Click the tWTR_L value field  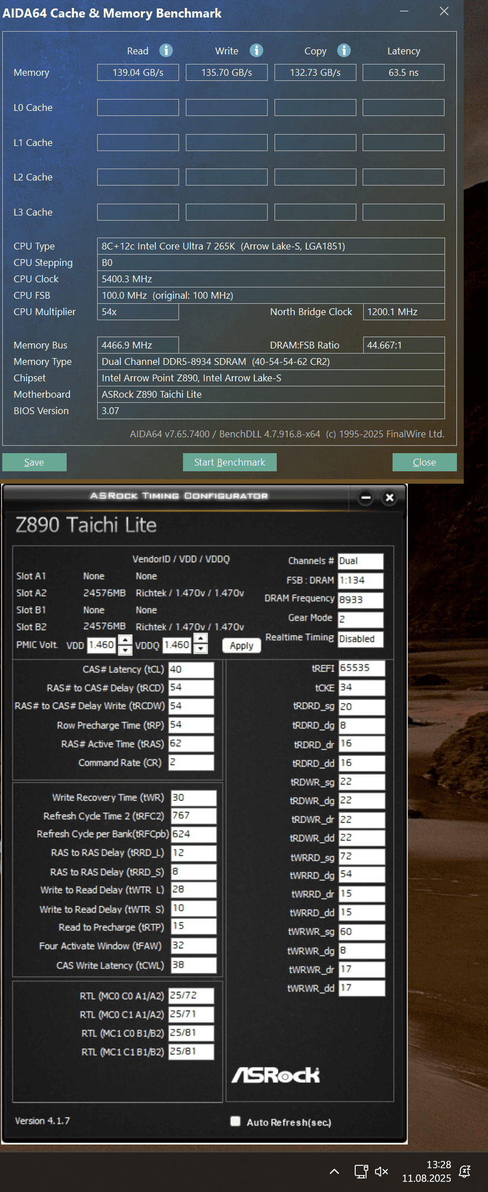[194, 889]
